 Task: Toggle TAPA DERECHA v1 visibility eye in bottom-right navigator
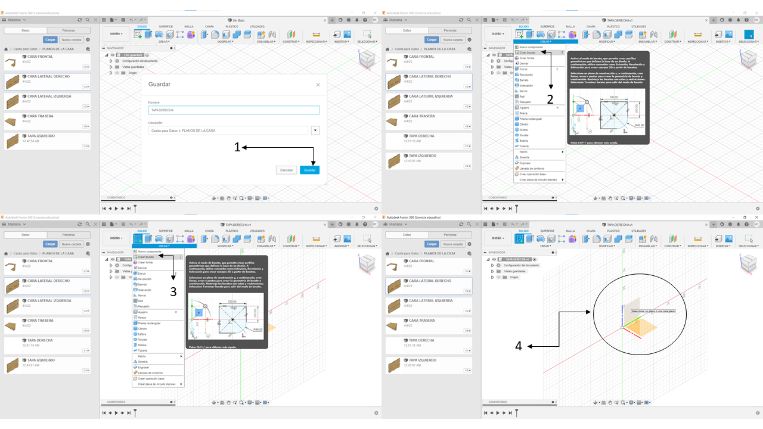pyautogui.click(x=494, y=260)
